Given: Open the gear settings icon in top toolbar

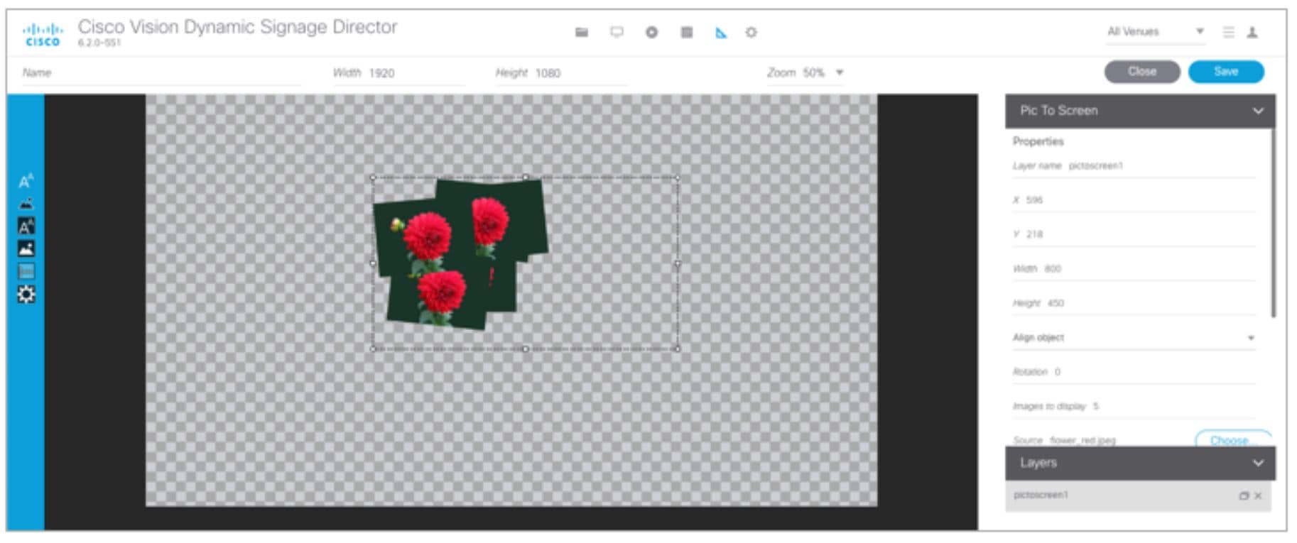Looking at the screenshot, I should point(751,32).
